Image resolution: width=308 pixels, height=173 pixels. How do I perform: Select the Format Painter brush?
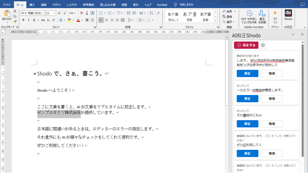point(15,21)
